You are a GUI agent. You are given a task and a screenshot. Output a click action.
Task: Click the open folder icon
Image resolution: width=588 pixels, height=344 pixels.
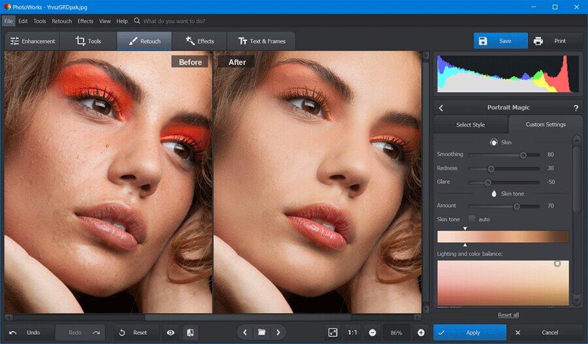click(x=261, y=332)
